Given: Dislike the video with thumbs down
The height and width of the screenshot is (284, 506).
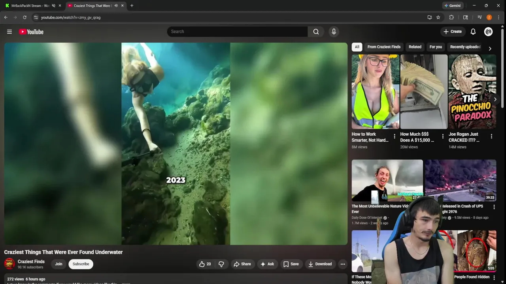Looking at the screenshot, I should pyautogui.click(x=221, y=264).
